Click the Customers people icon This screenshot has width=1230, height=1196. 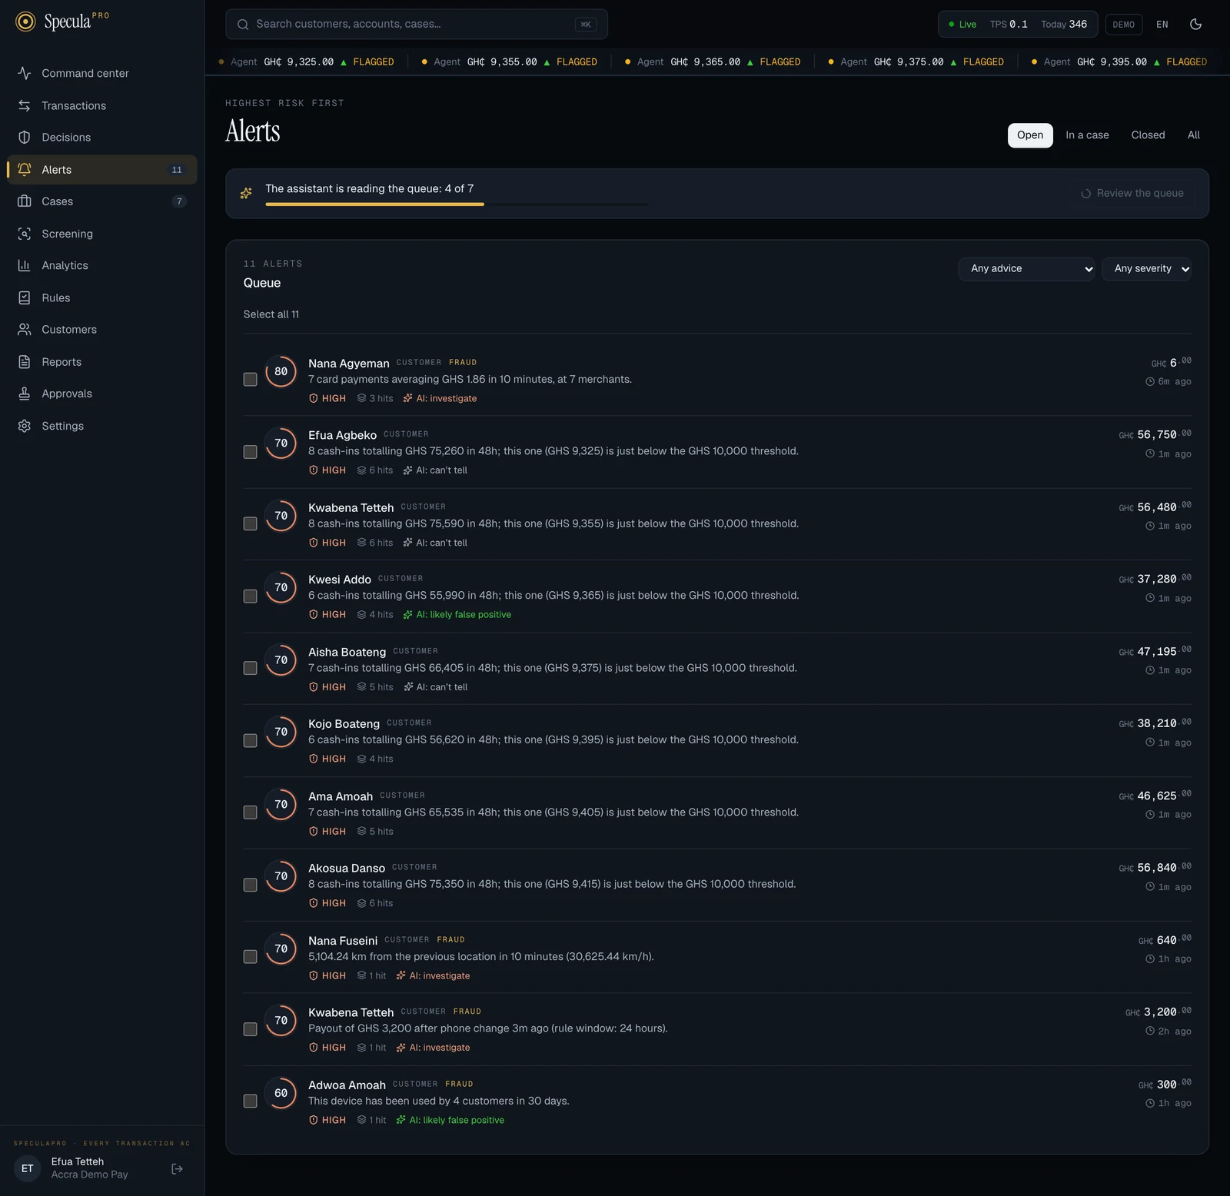pos(25,330)
